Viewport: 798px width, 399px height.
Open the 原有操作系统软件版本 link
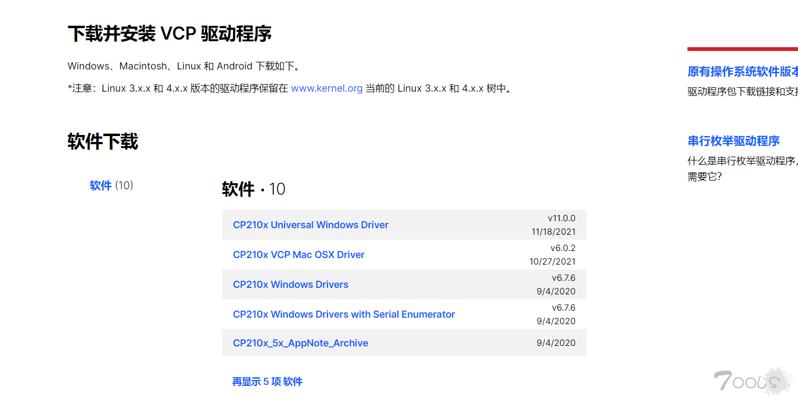(743, 72)
